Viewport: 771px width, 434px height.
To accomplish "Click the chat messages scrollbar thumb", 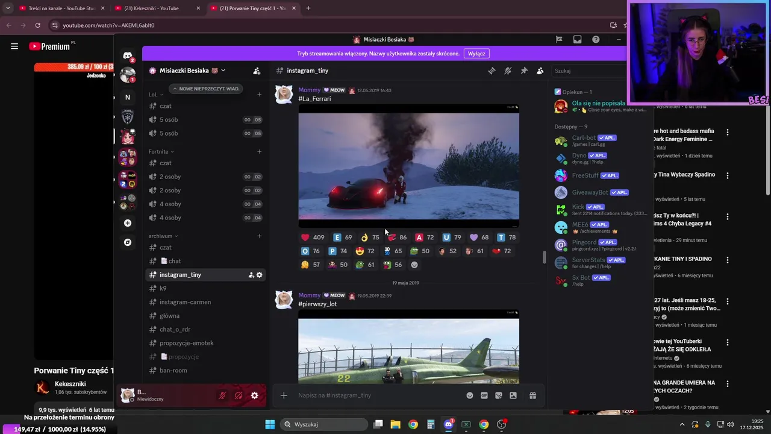I will [545, 257].
